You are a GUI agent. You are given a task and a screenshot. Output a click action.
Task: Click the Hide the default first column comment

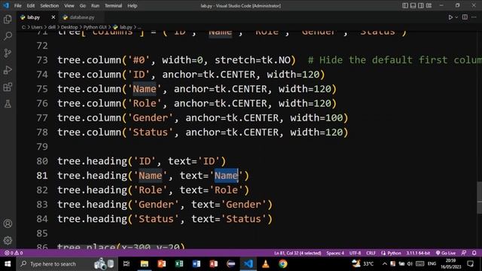pyautogui.click(x=395, y=60)
